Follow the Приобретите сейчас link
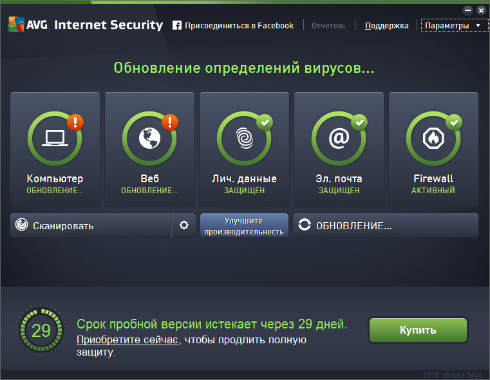Screen dimensions: 490x380 click(127, 339)
